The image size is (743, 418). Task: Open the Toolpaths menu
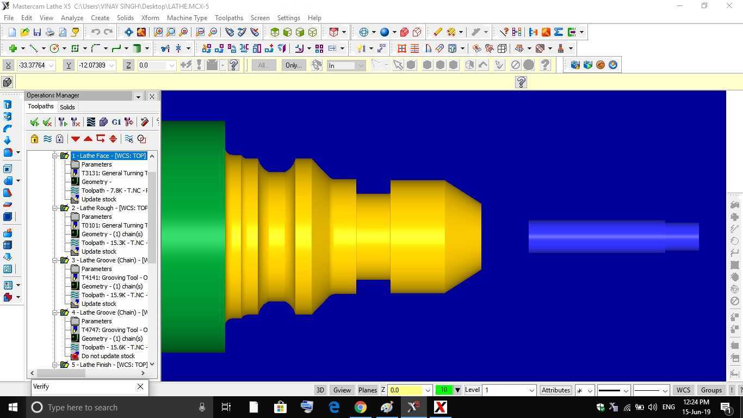pos(229,17)
